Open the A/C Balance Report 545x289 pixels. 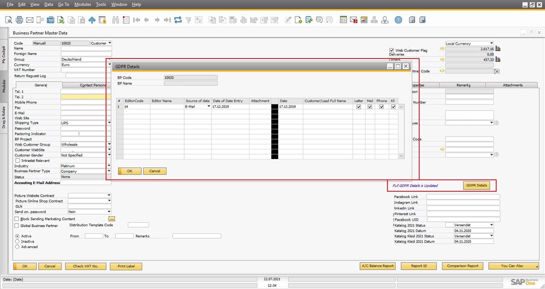pyautogui.click(x=377, y=266)
